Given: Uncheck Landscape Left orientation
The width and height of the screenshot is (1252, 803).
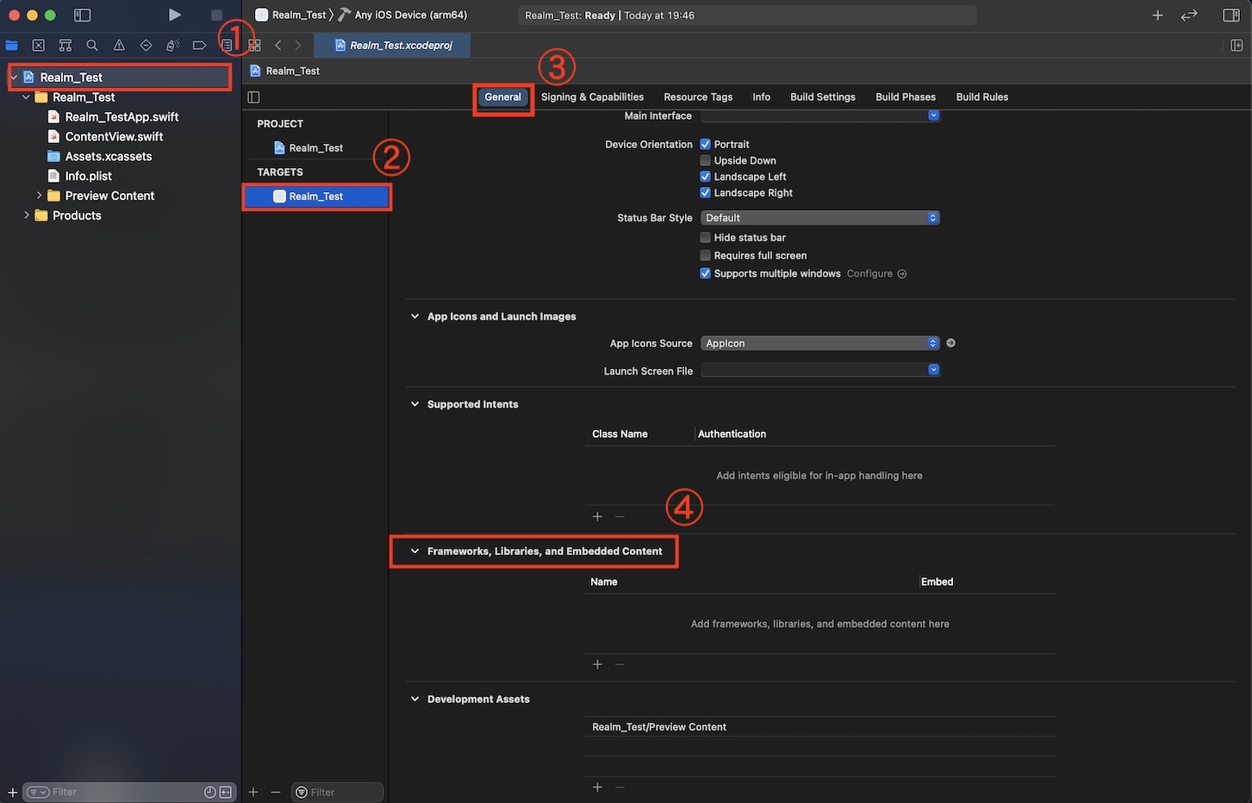Looking at the screenshot, I should 705,177.
